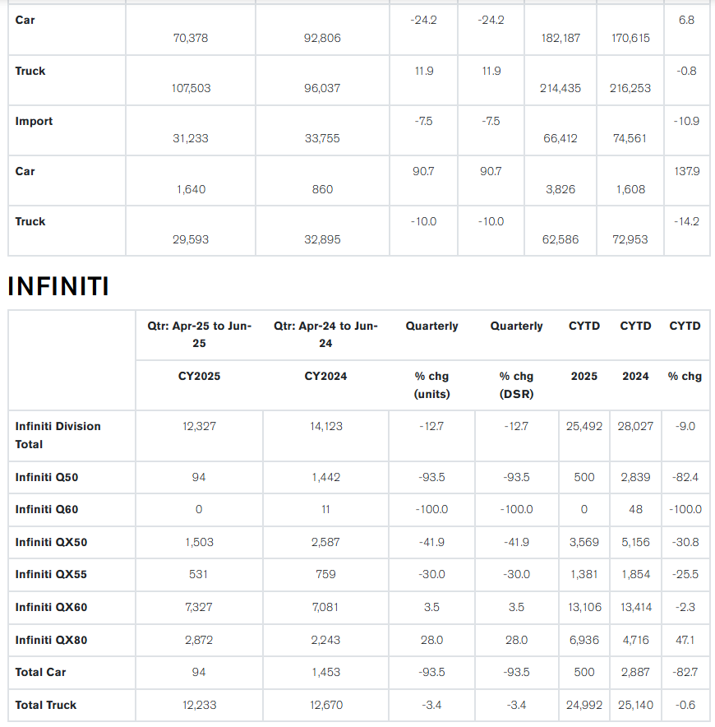Click the Infiniti Q60 row label

[x=47, y=510]
